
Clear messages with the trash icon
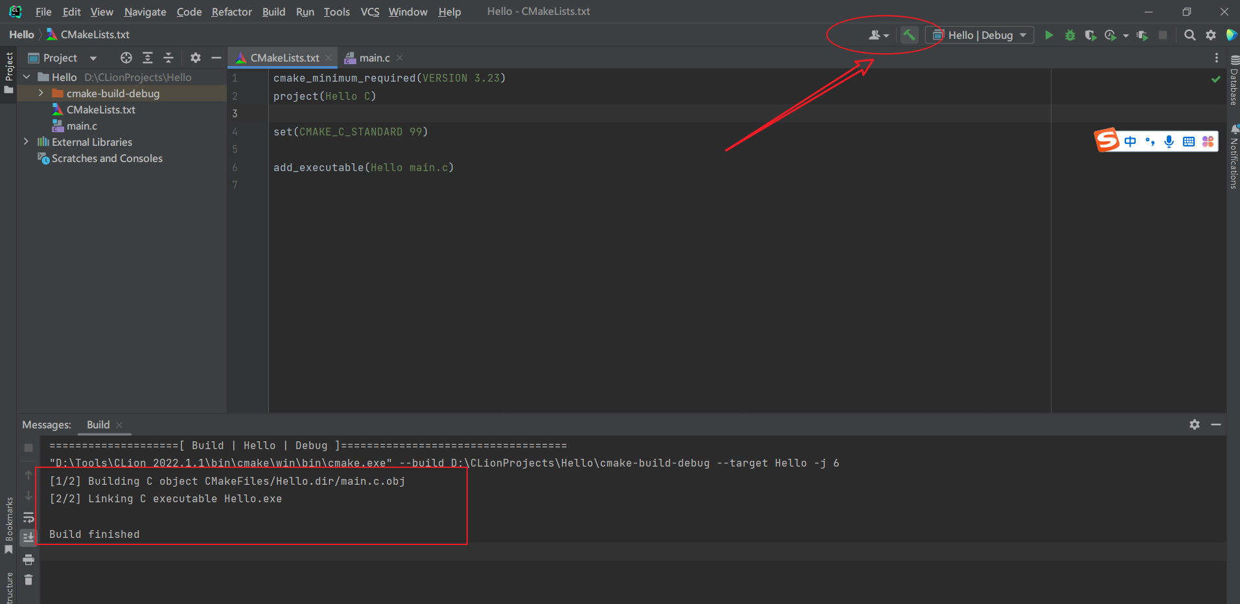pyautogui.click(x=29, y=579)
